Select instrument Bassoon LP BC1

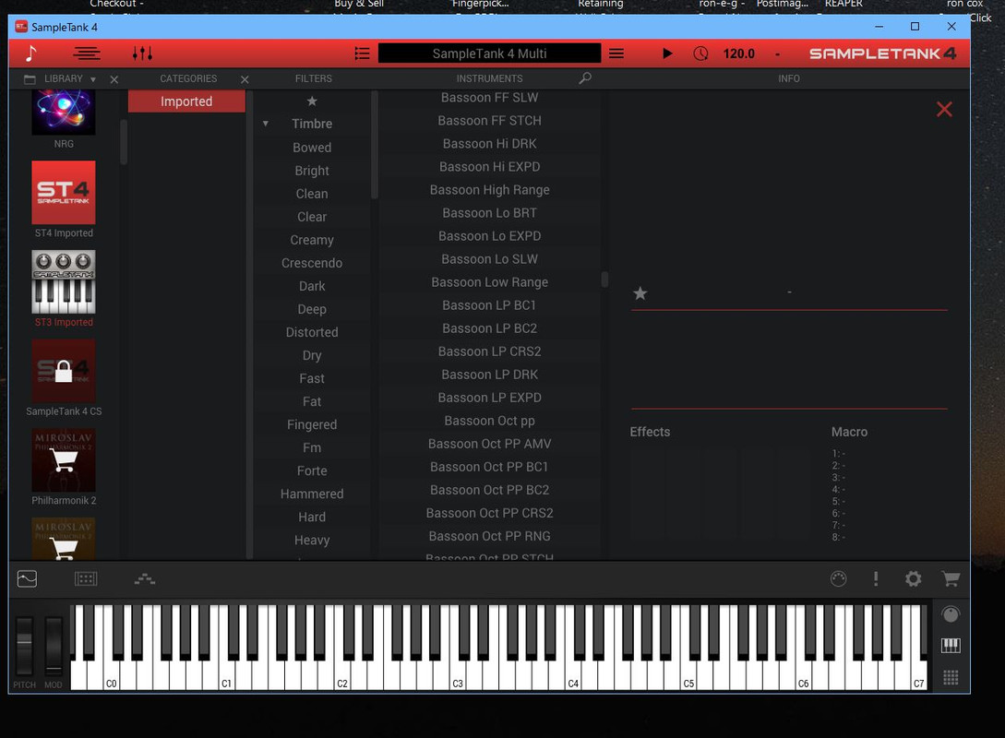coord(490,305)
